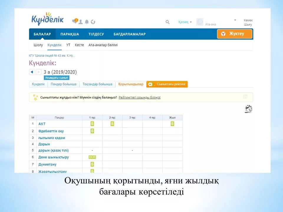Screen dimensions: 283x212
Task: Open Кесте from the submenu
Action: pos(79,45)
